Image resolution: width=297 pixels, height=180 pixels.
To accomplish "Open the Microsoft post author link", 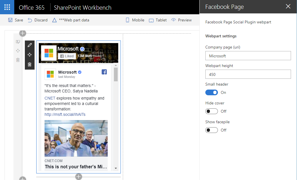I will click(67, 72).
